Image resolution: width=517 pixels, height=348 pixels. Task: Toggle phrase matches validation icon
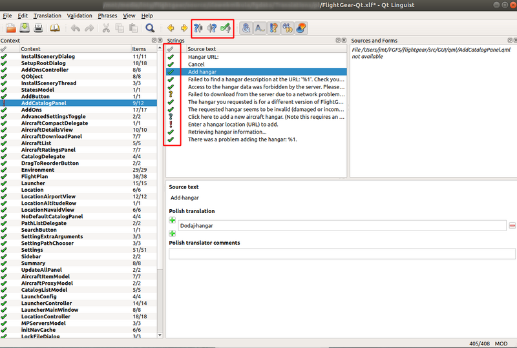[x=288, y=28]
